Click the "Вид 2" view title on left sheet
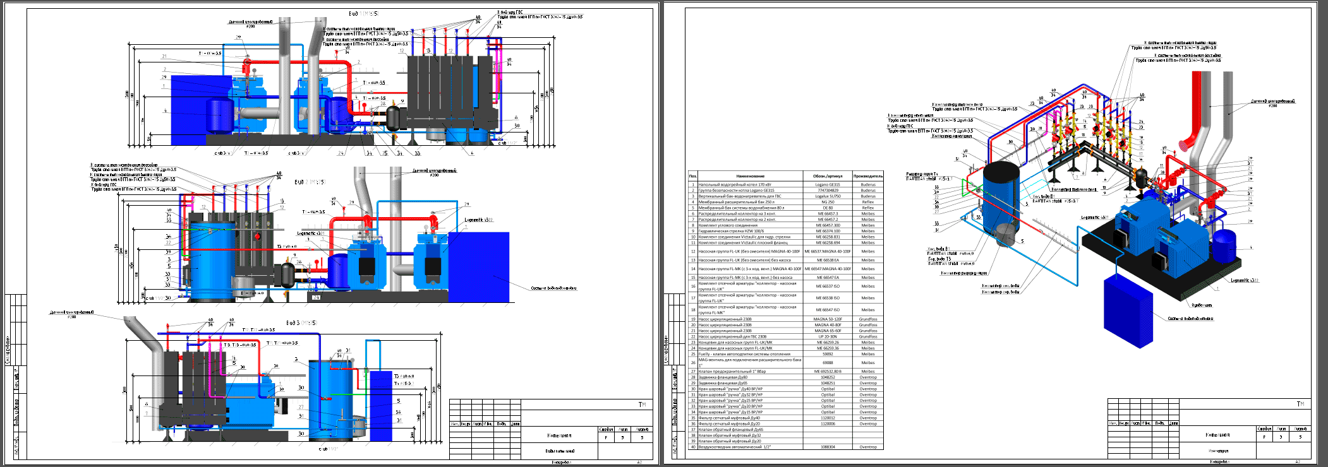The width and height of the screenshot is (1328, 467). tap(310, 182)
